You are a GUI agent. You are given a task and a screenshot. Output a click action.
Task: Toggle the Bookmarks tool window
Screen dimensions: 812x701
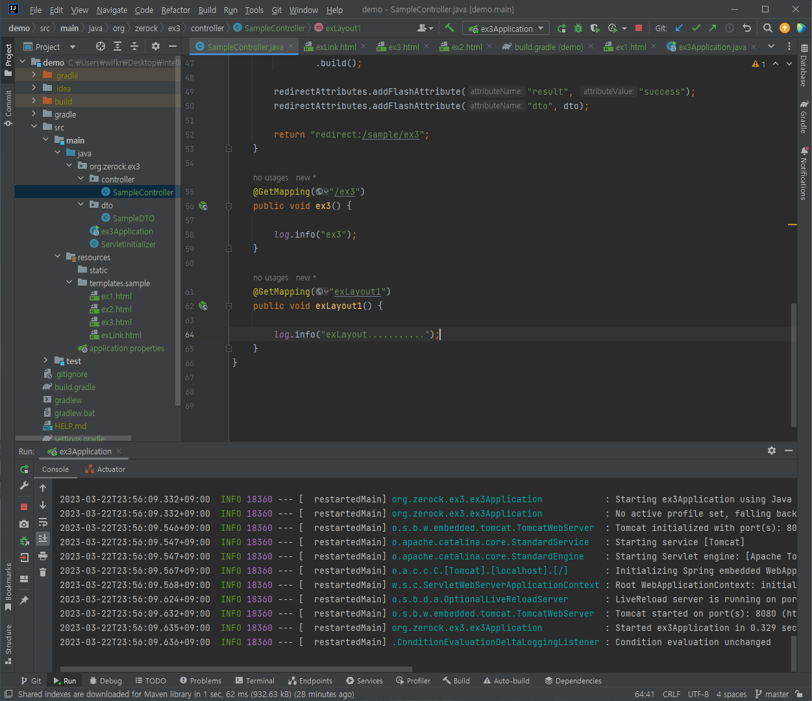click(8, 587)
